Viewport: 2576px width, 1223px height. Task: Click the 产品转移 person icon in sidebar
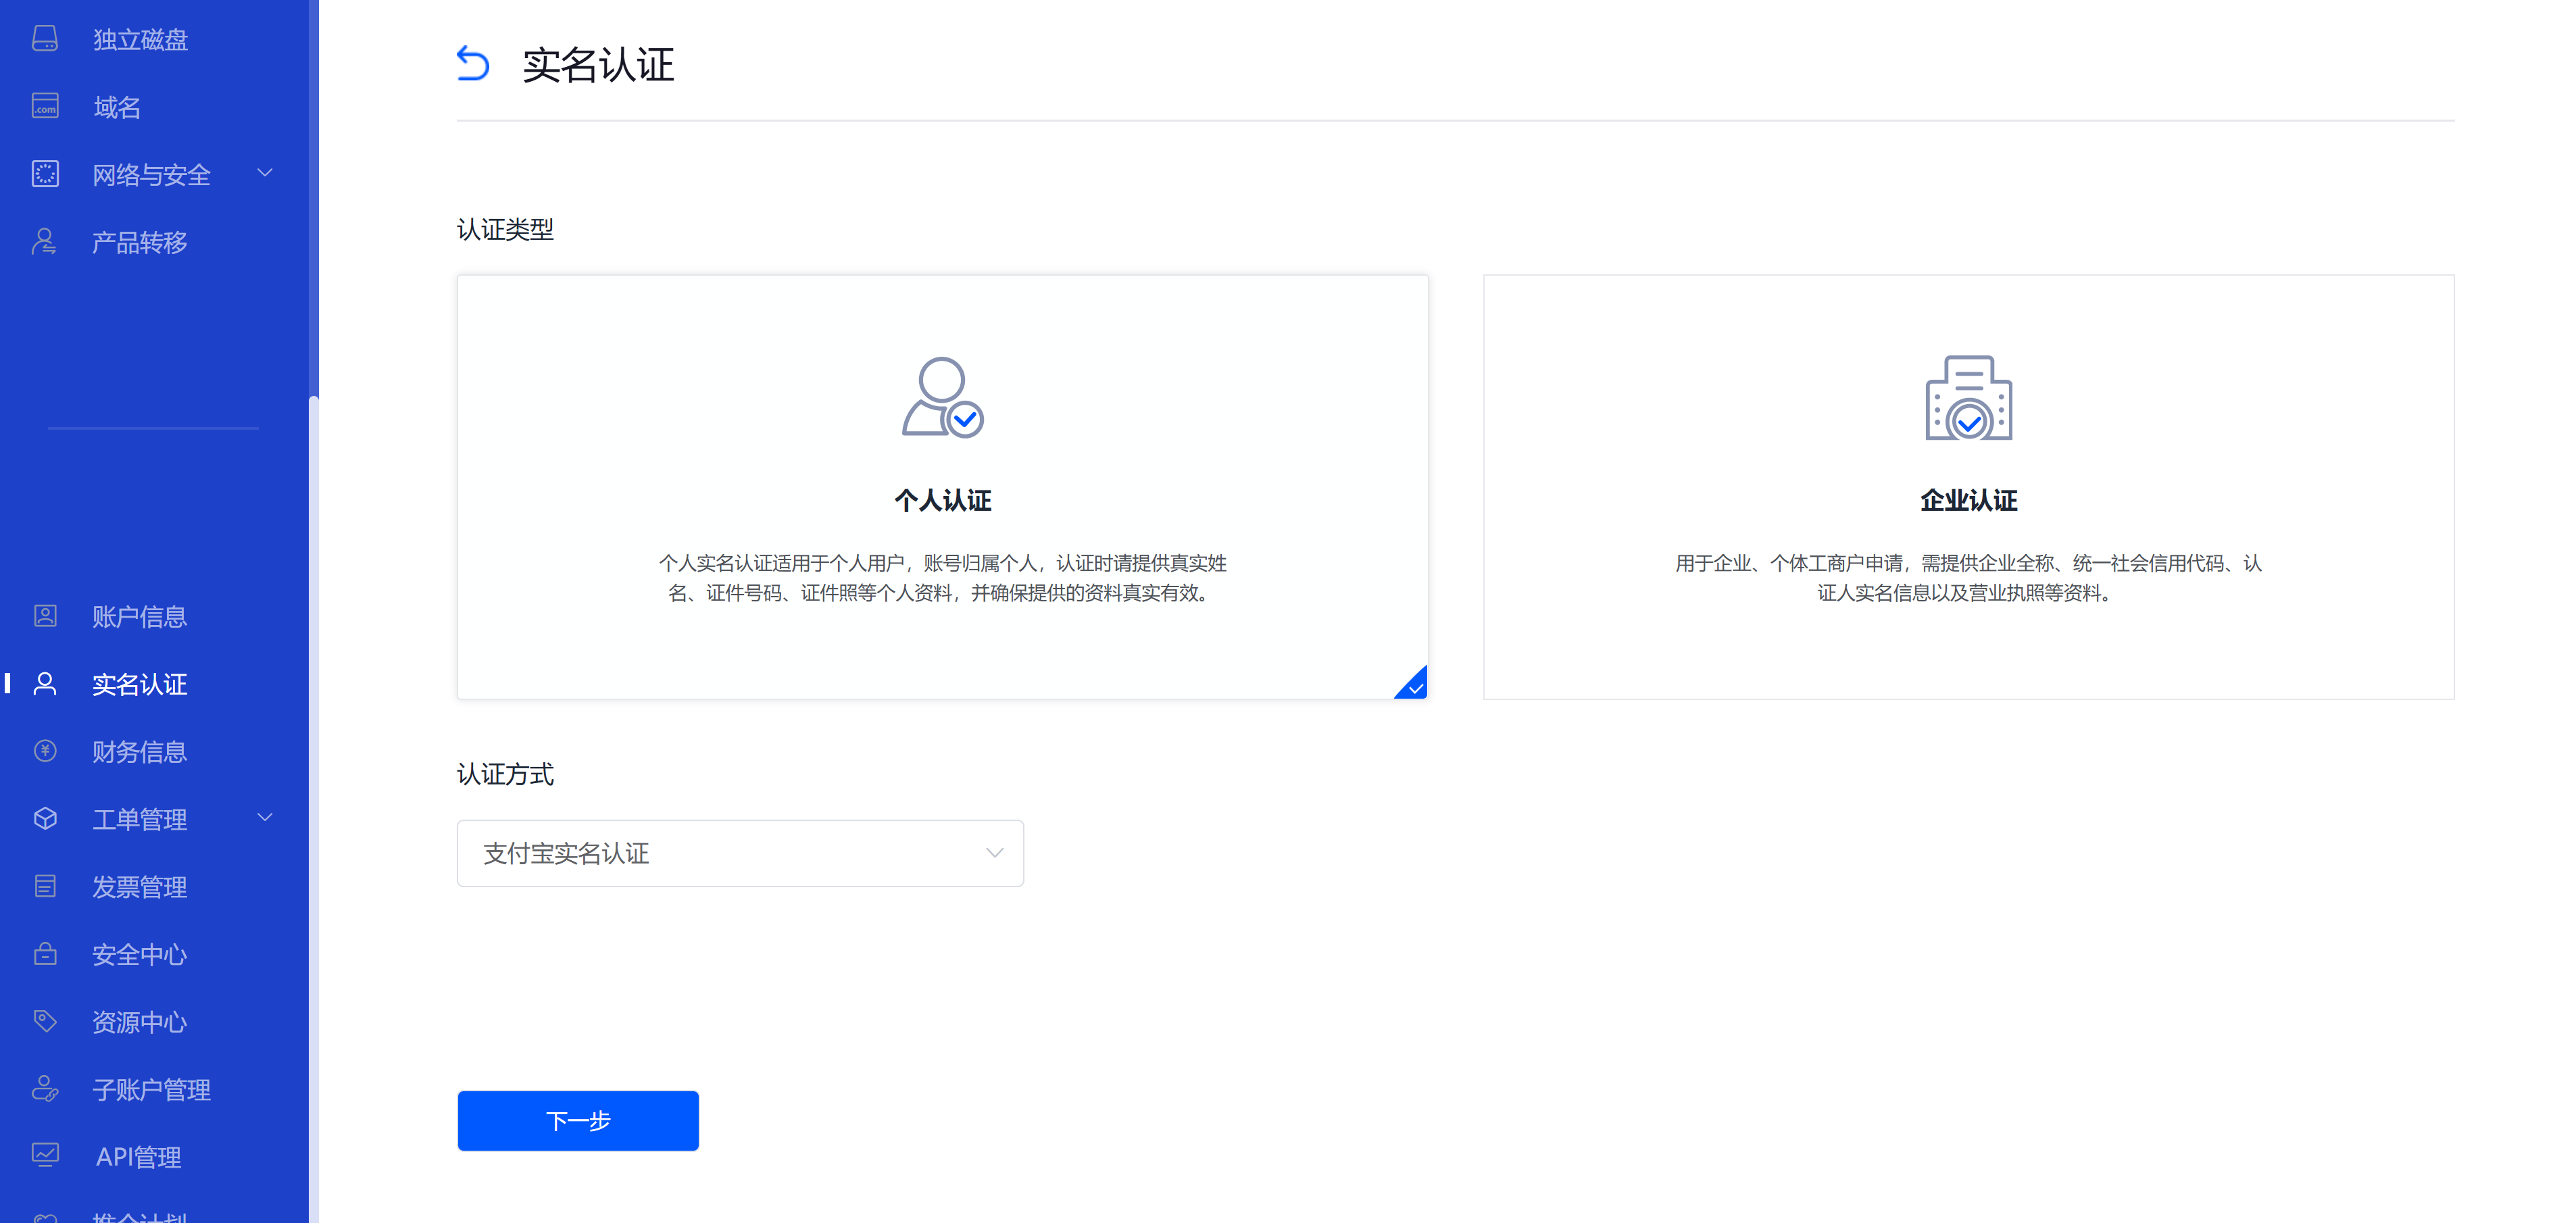(x=45, y=241)
